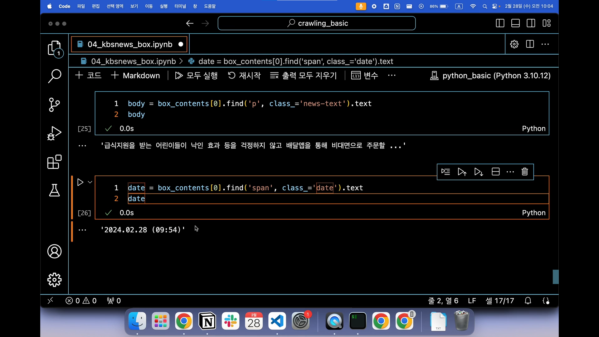Click the crawling_basic command center search field
Screen dimensions: 599x337
(x=317, y=23)
